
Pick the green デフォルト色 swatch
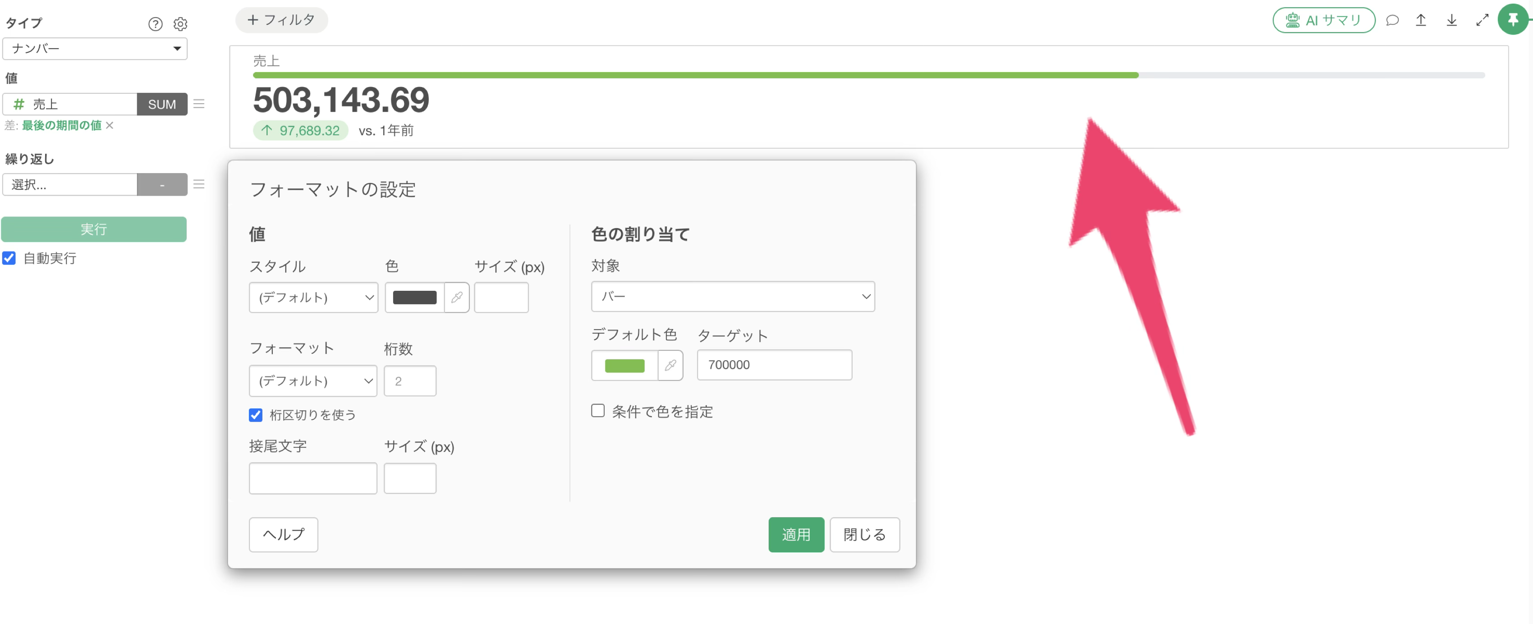(624, 365)
